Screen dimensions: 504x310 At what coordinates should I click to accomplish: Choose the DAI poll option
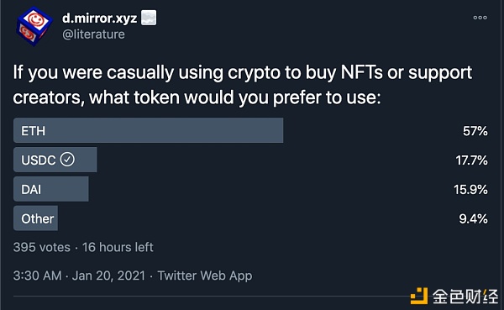(50, 189)
